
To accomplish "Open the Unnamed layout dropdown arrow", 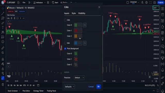I will pos(138,2).
